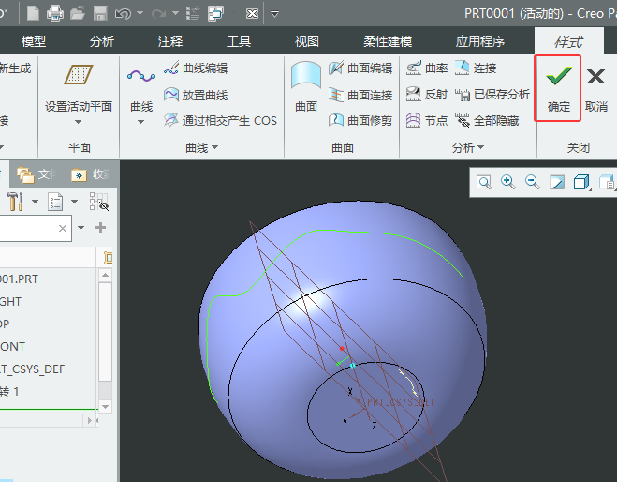Click the zoom in magnifier icon

tap(508, 182)
